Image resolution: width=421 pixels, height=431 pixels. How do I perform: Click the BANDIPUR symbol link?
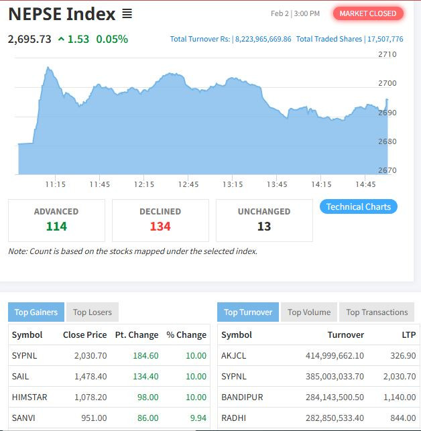tap(242, 397)
